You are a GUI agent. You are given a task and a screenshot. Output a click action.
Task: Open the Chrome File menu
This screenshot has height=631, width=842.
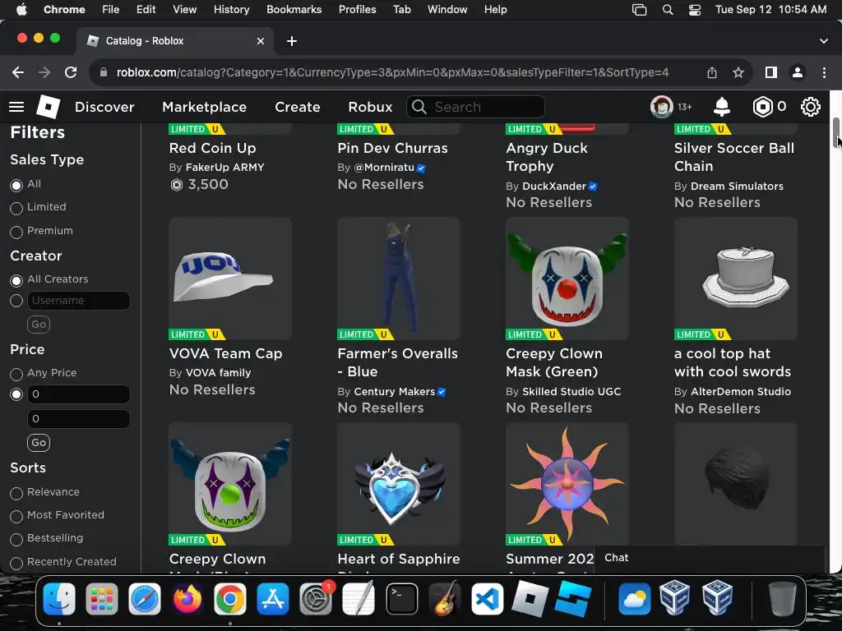(x=111, y=10)
